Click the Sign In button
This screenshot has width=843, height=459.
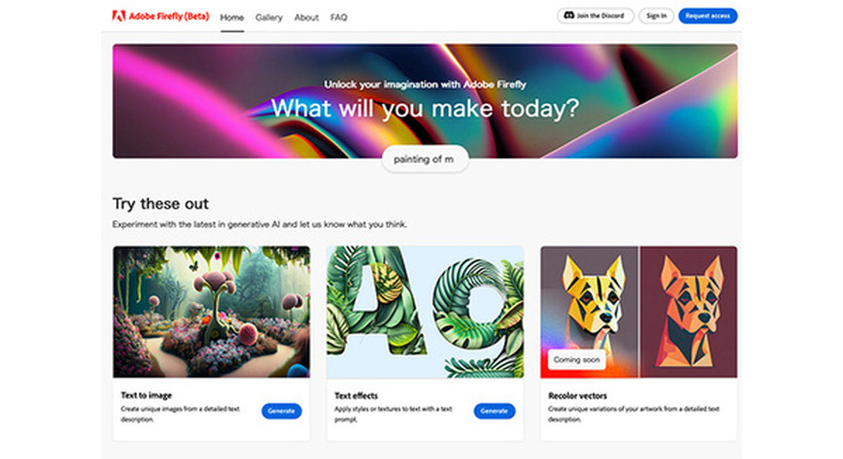click(657, 16)
